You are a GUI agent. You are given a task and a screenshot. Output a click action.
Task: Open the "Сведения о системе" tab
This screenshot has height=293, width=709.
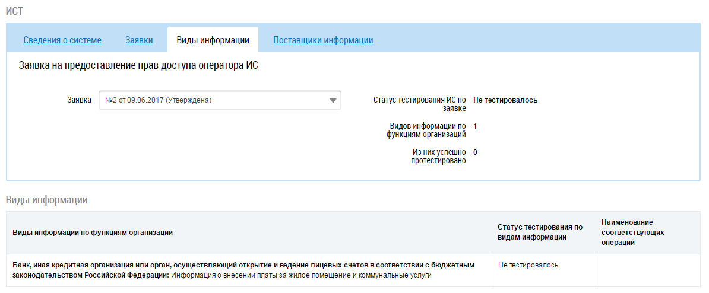point(62,40)
